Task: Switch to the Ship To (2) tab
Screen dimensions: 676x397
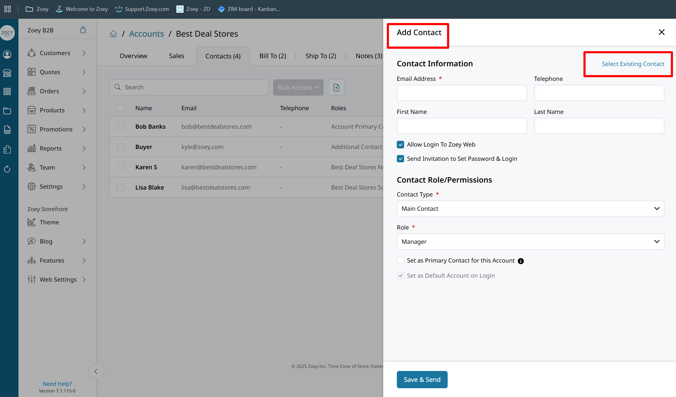Action: tap(321, 56)
